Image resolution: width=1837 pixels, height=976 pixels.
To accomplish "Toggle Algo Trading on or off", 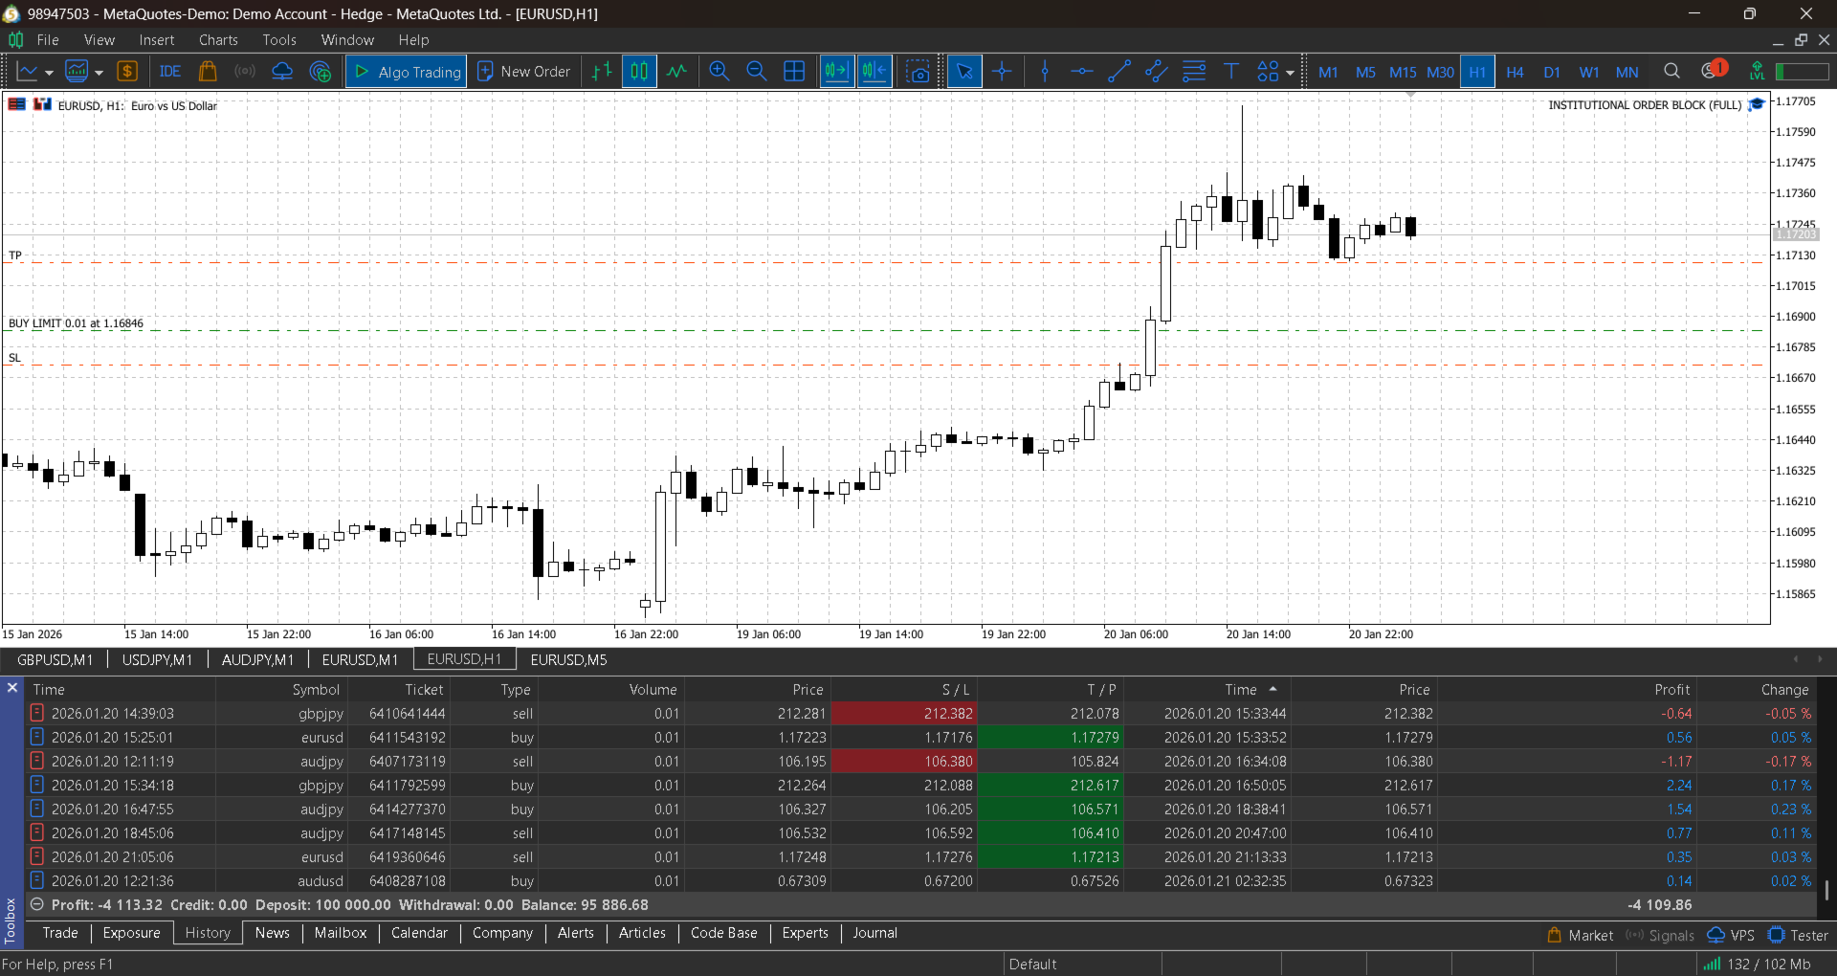I will click(x=407, y=72).
